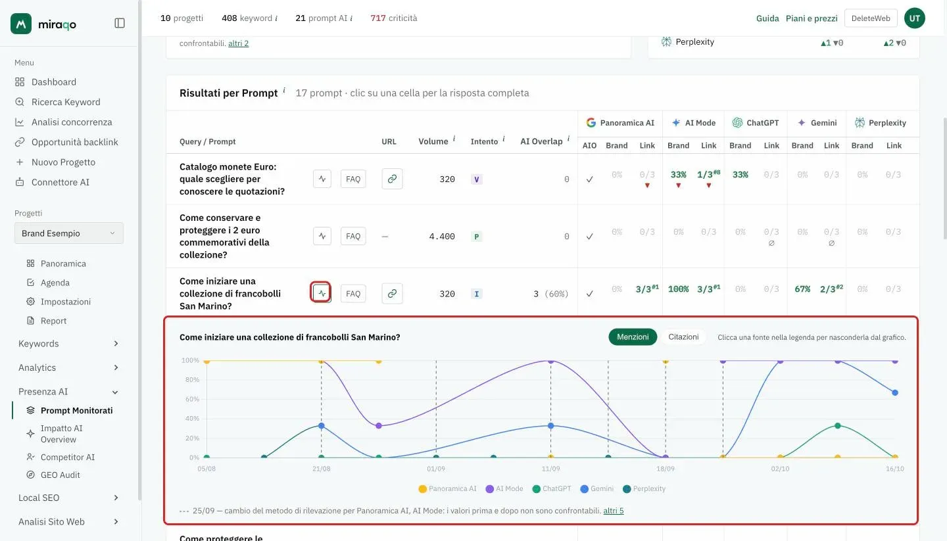Go to Analisi concorrenza
The width and height of the screenshot is (947, 541).
click(x=72, y=122)
